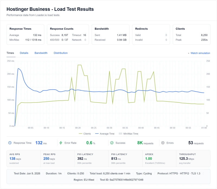
Task: Select the Total clients value 8,250
Action: coord(204,35)
